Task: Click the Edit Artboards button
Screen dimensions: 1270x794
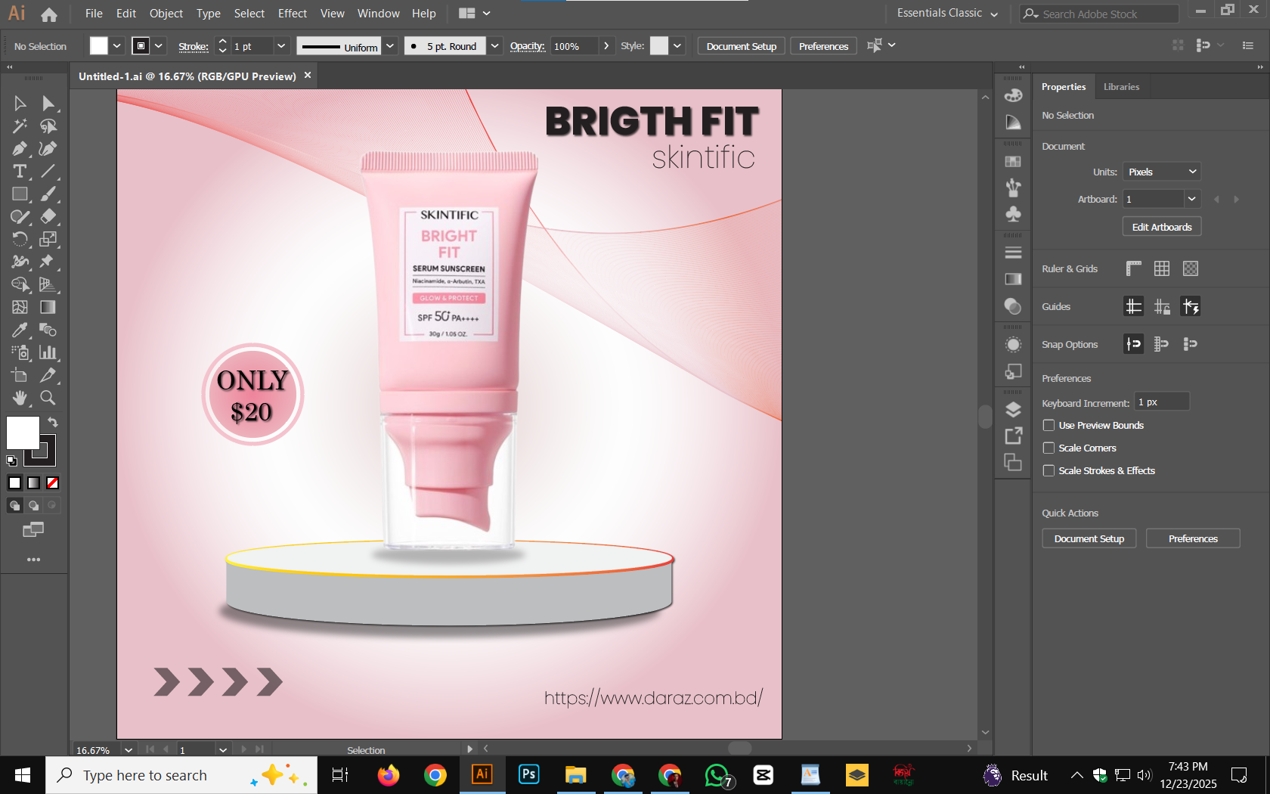Action: [1161, 226]
